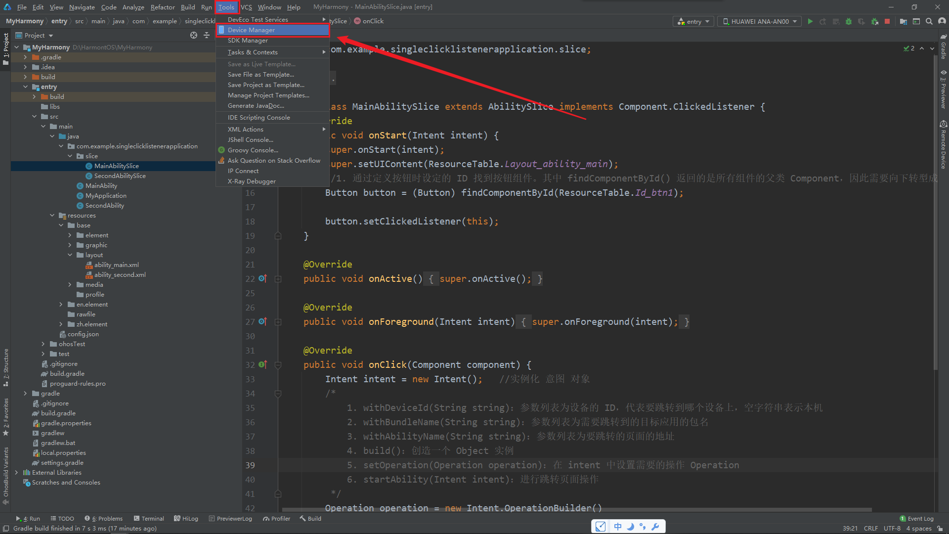949x534 pixels.
Task: Click the X-Ray Debugger menu option
Action: coord(251,181)
